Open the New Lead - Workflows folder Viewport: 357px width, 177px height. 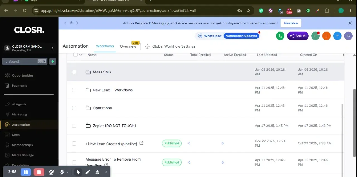tap(113, 90)
